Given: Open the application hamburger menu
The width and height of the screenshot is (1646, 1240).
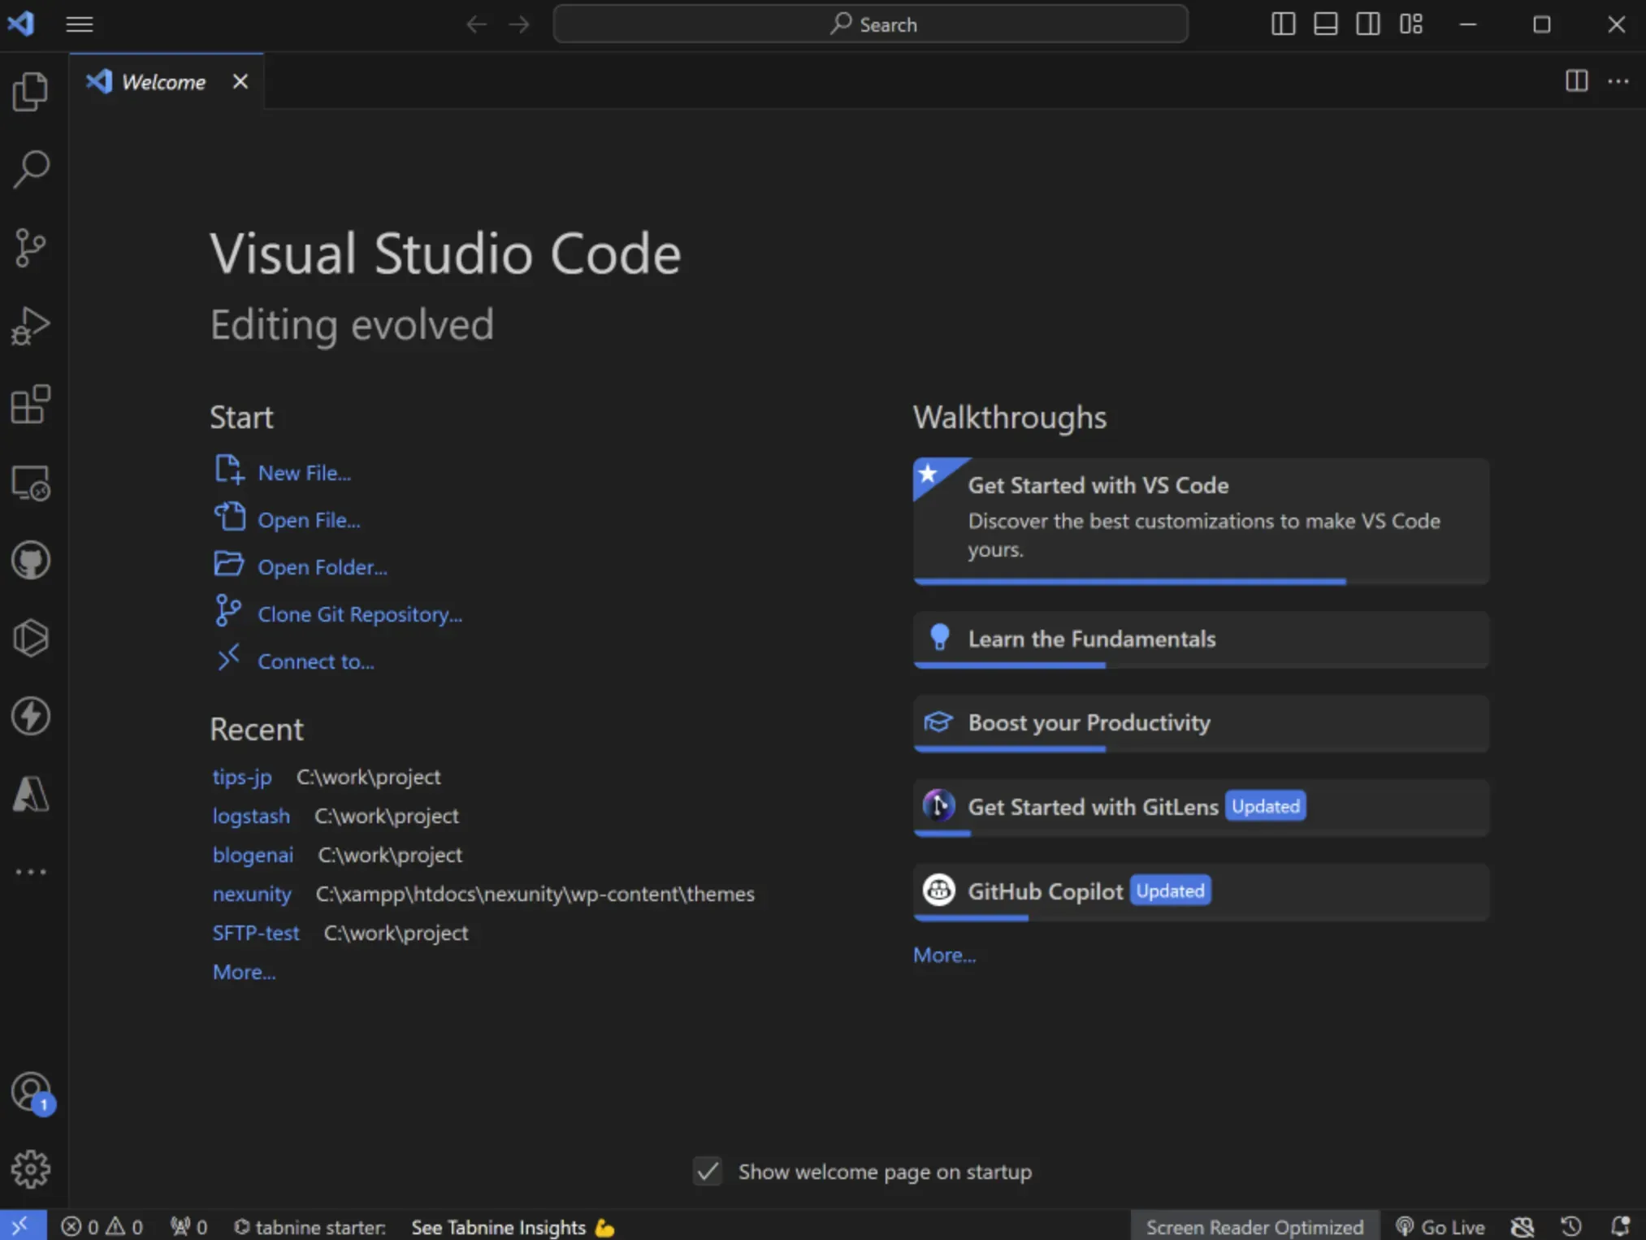Looking at the screenshot, I should (79, 24).
